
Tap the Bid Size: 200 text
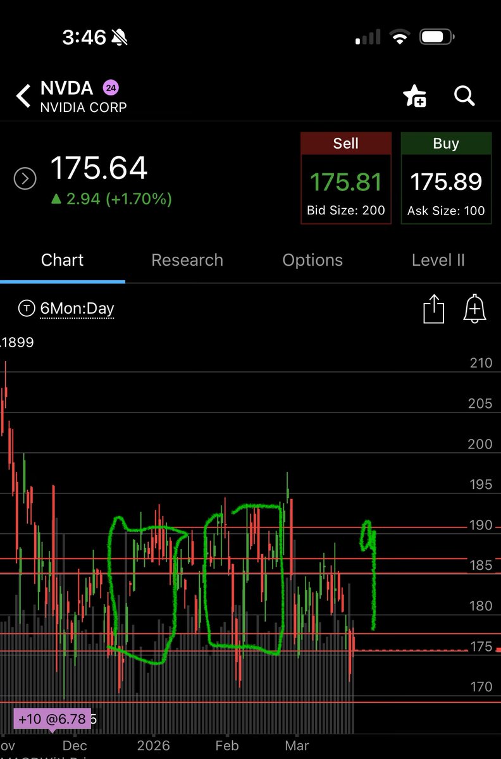pos(346,211)
